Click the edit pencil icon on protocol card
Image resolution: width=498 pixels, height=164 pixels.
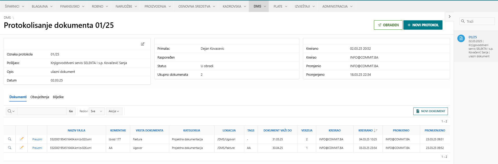pyautogui.click(x=143, y=44)
